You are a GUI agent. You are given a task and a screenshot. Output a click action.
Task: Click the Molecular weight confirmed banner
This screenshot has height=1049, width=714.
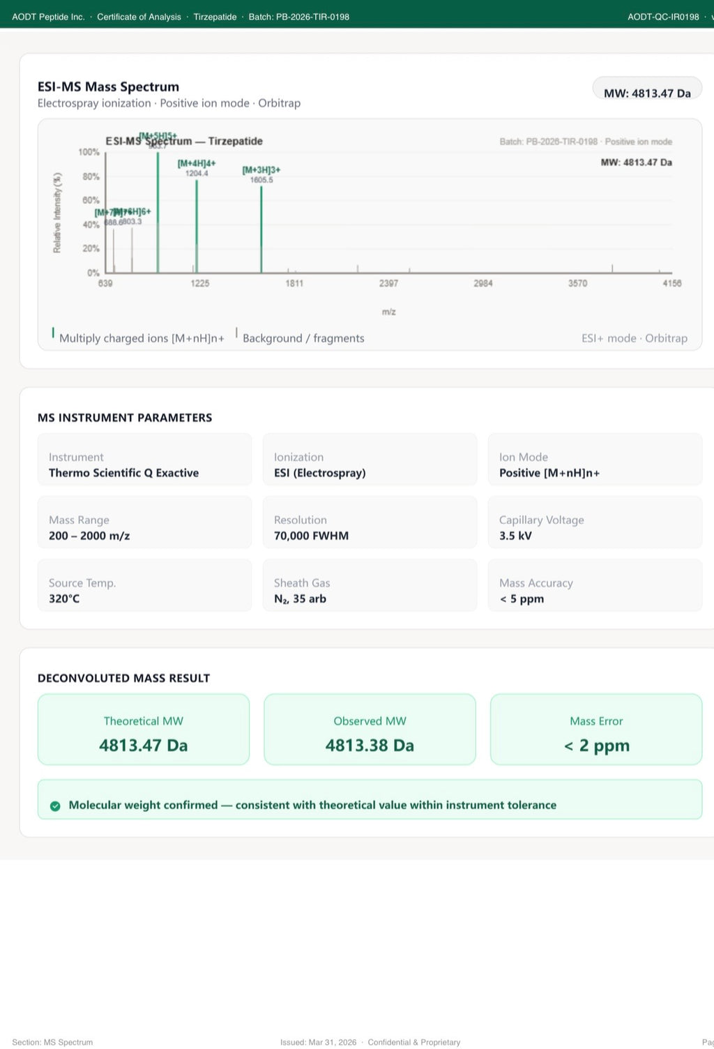(370, 799)
